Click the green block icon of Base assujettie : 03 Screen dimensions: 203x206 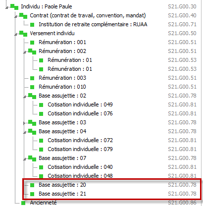click(x=32, y=123)
